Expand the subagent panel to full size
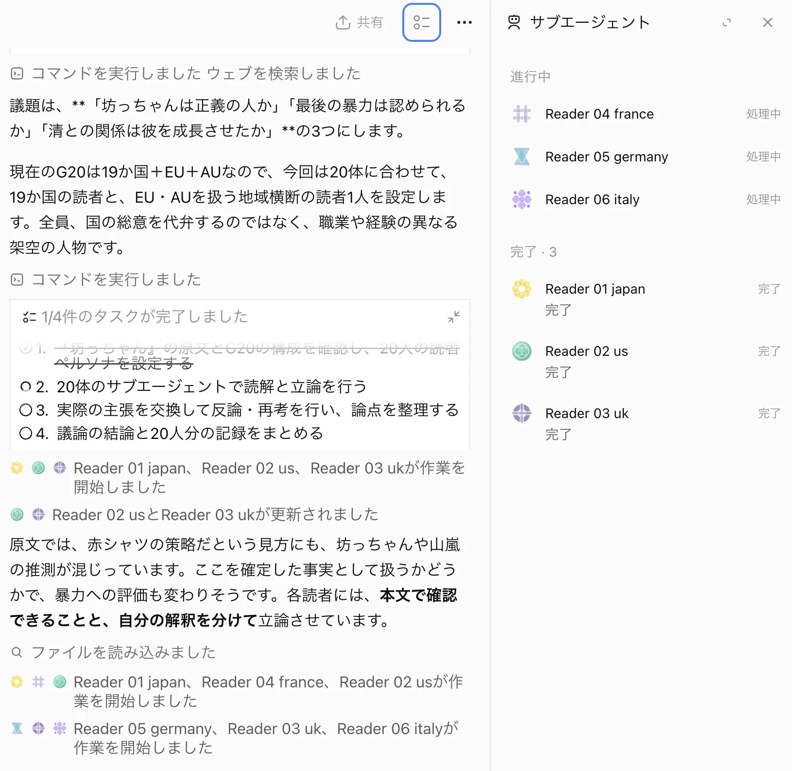This screenshot has width=792, height=771. pyautogui.click(x=727, y=22)
